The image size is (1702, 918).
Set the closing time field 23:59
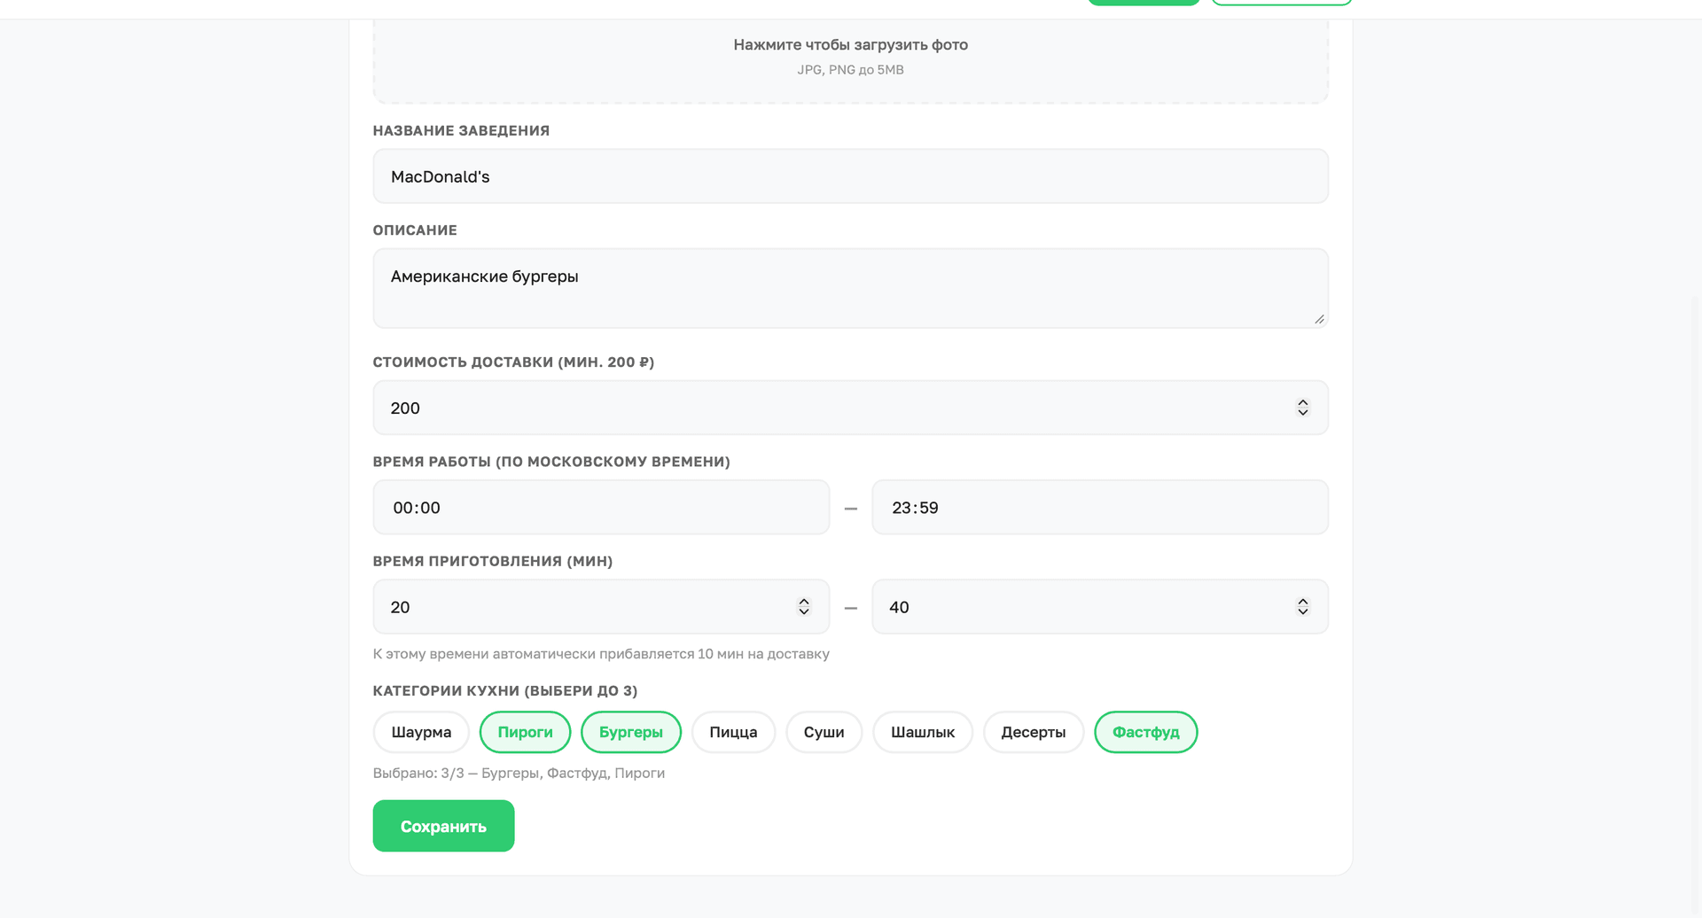(x=1100, y=508)
